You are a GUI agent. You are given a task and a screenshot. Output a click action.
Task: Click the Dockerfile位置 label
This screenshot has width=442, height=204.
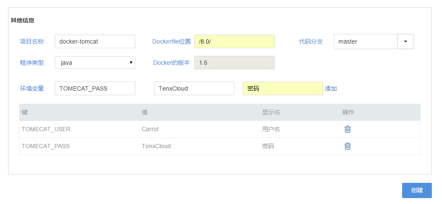[171, 41]
